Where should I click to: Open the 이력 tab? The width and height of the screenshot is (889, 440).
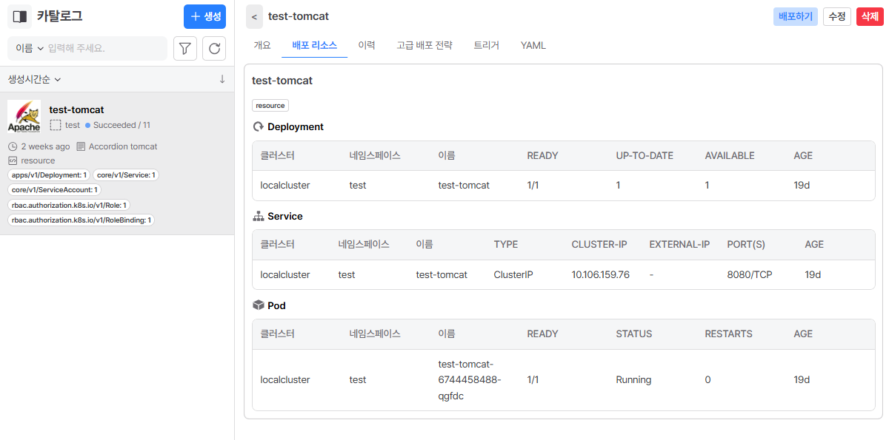coord(367,45)
